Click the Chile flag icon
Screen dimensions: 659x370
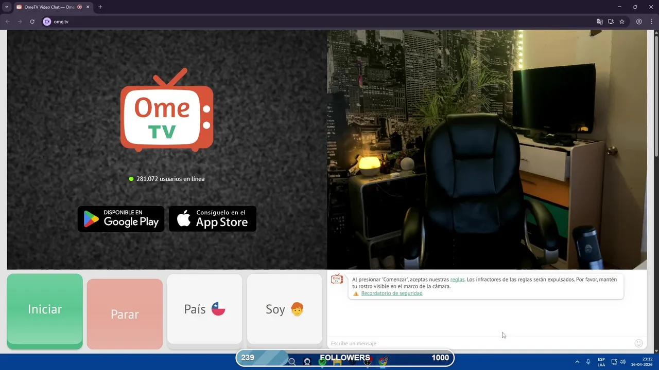coord(218,309)
